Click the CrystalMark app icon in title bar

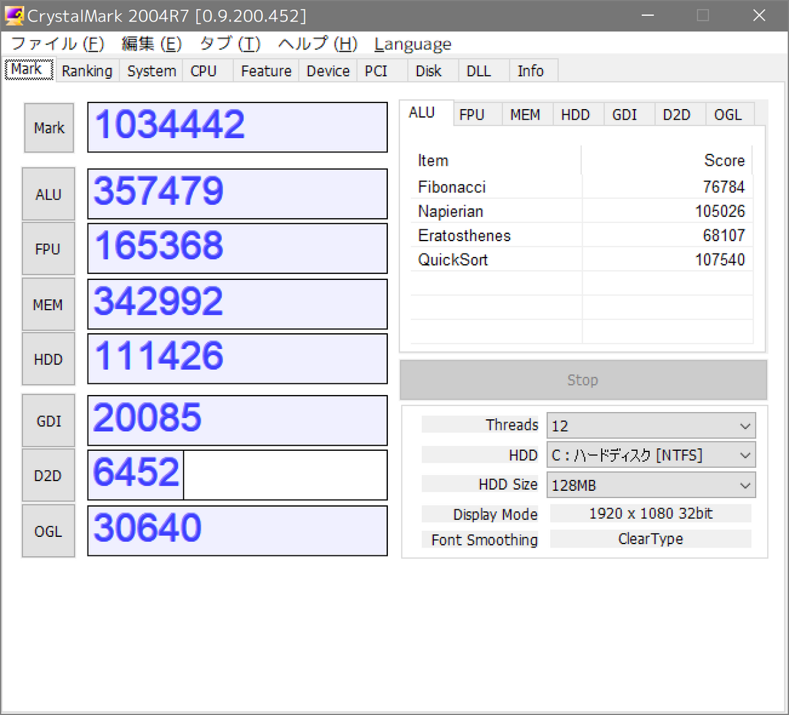click(14, 15)
